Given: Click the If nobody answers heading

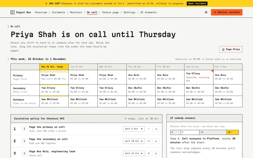Looking at the screenshot, I should point(183,118).
